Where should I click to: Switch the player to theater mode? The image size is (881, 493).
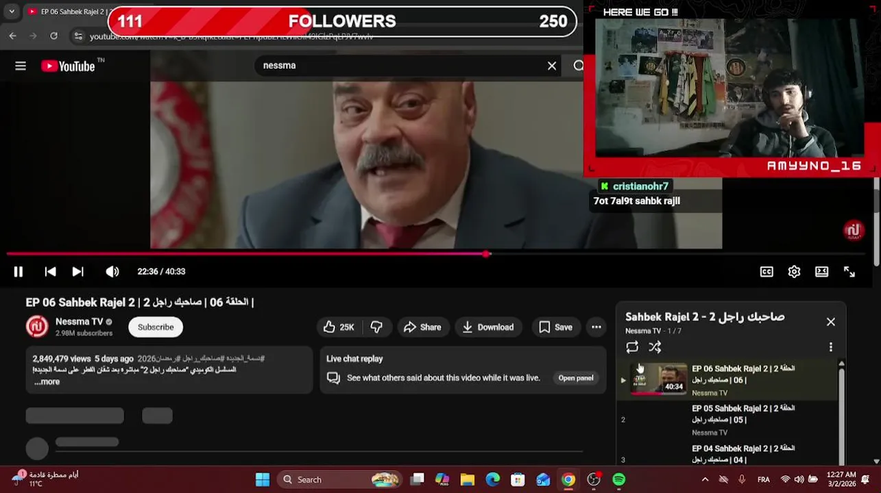[x=821, y=272]
